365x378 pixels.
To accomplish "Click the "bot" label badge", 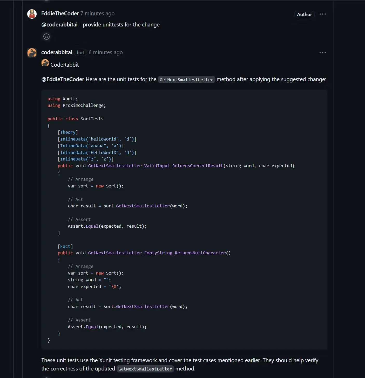I will pyautogui.click(x=80, y=53).
